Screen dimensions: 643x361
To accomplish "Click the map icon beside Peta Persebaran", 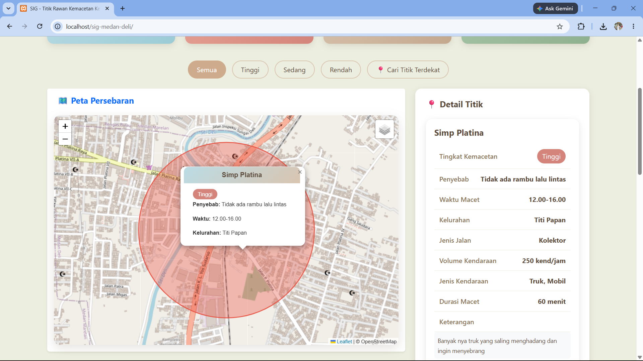I will click(63, 101).
